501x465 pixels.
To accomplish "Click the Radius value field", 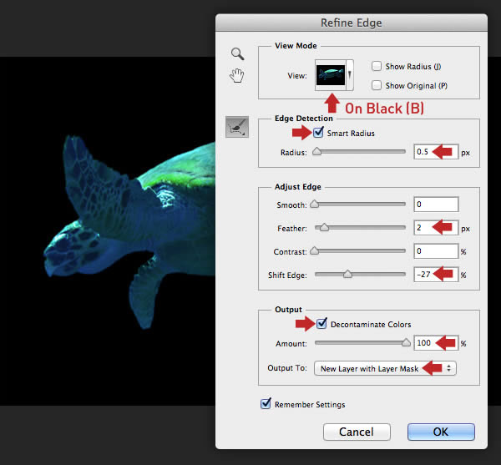I will pos(436,152).
